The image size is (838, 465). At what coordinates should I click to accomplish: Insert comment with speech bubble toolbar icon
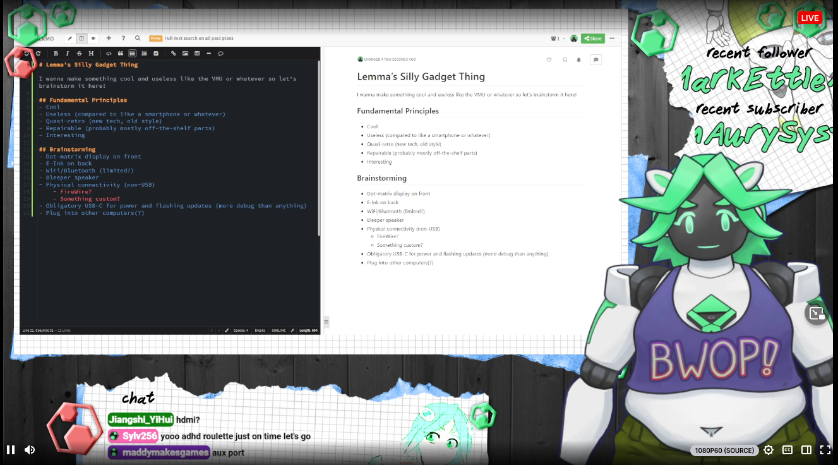coord(220,53)
